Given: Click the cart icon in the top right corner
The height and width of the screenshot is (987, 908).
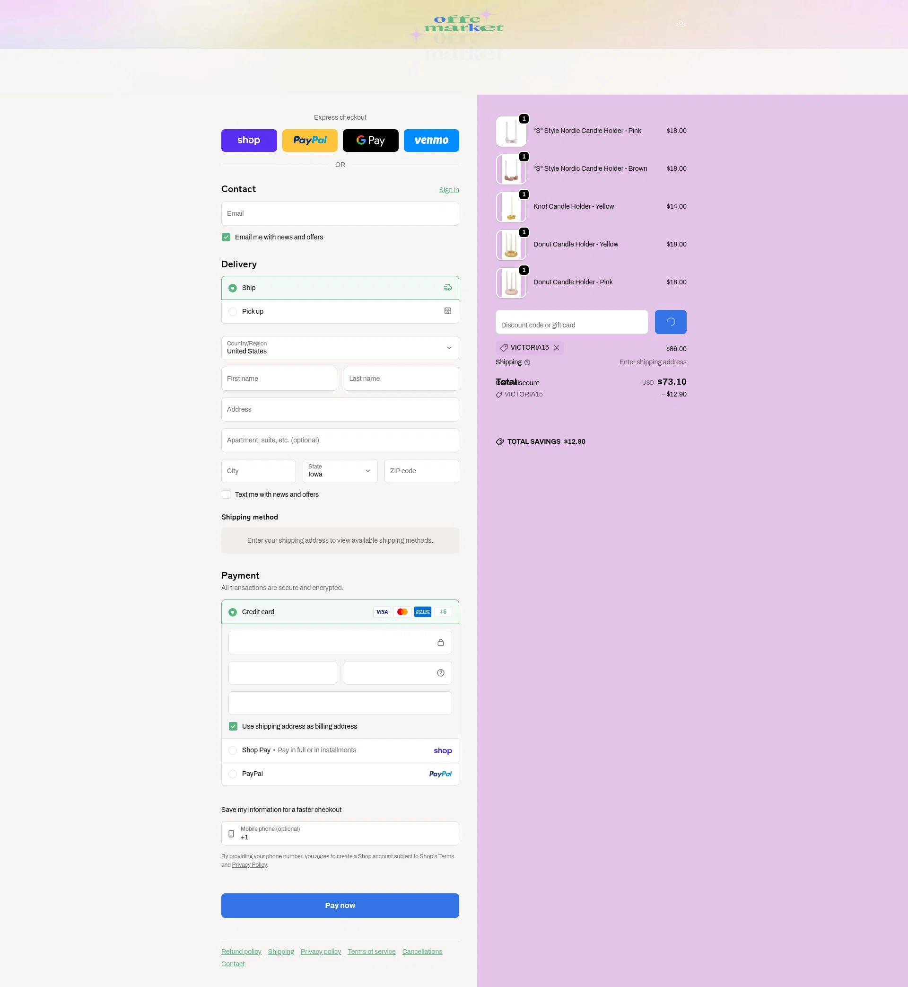Looking at the screenshot, I should [681, 24].
